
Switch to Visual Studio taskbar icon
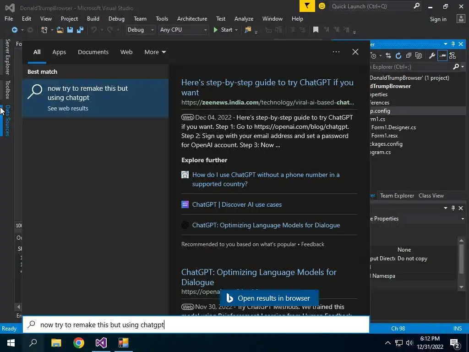pos(101,343)
